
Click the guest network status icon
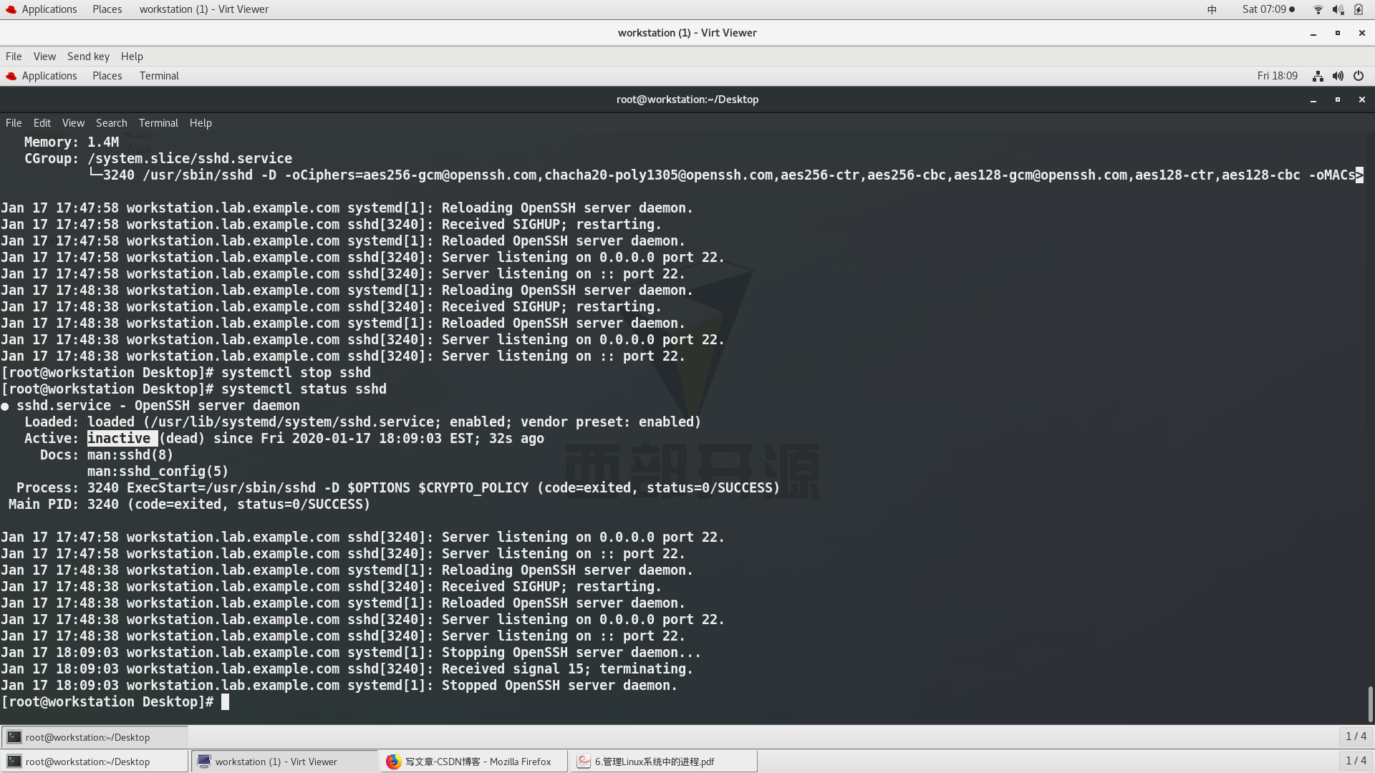[1318, 76]
